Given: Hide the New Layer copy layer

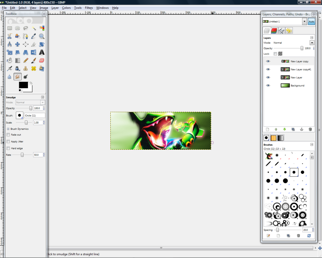Looking at the screenshot, I should (268, 61).
